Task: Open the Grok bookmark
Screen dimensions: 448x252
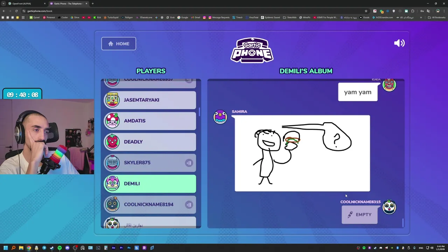Action: (x=170, y=17)
